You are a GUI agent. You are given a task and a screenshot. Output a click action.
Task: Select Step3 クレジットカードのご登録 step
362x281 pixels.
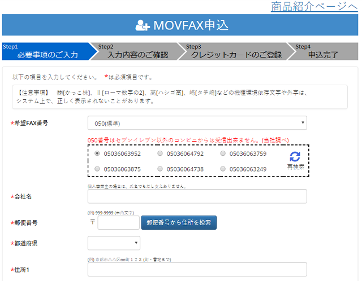pos(232,51)
